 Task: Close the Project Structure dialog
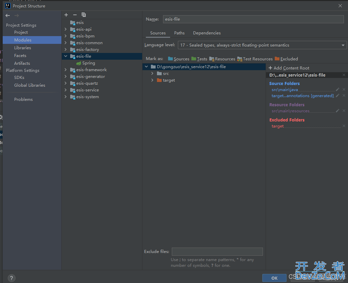coord(340,6)
